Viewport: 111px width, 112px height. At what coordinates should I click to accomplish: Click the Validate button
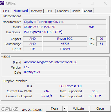pos(78,109)
